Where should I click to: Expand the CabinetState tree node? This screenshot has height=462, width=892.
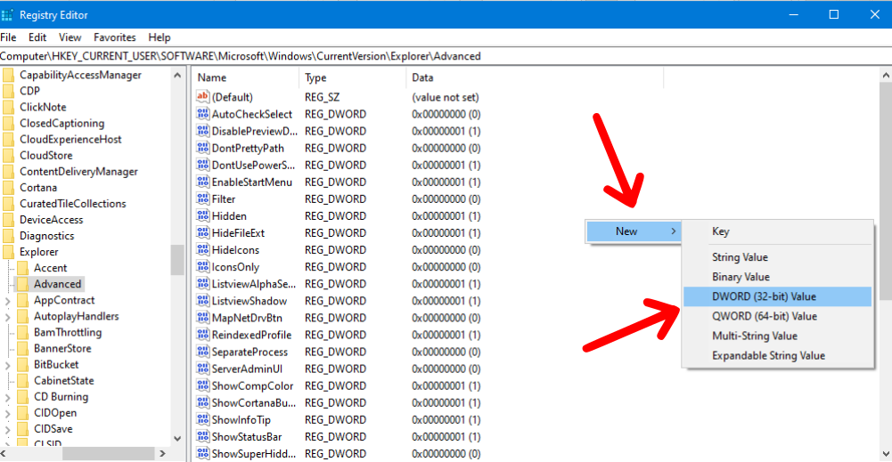pyautogui.click(x=8, y=381)
